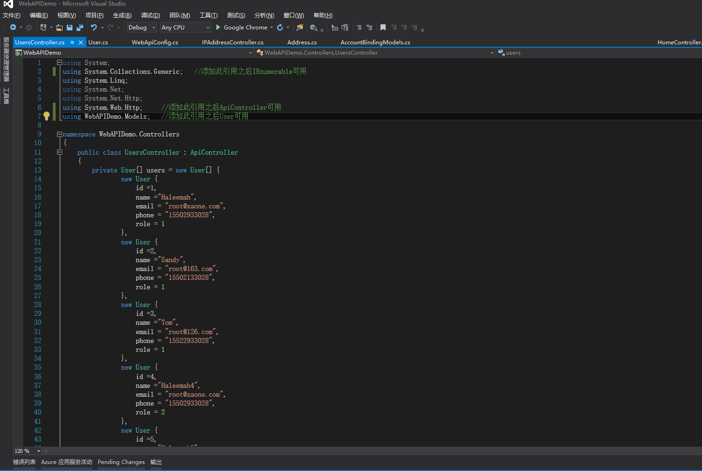Open the 测试(S) menu

[236, 15]
